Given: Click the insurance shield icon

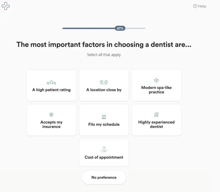Looking at the screenshot, I should point(51,115).
